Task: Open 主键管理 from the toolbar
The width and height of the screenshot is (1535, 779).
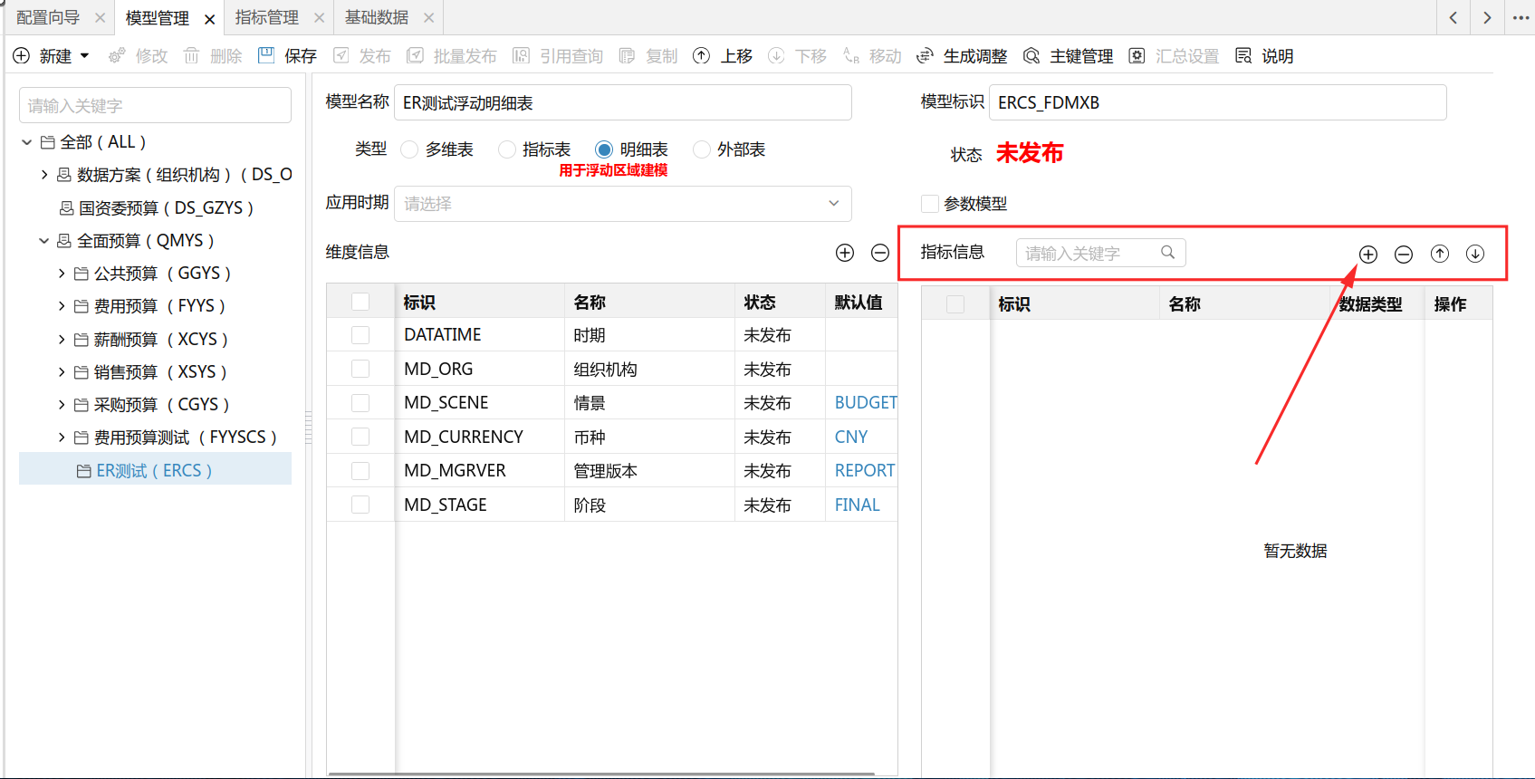Action: tap(1069, 56)
